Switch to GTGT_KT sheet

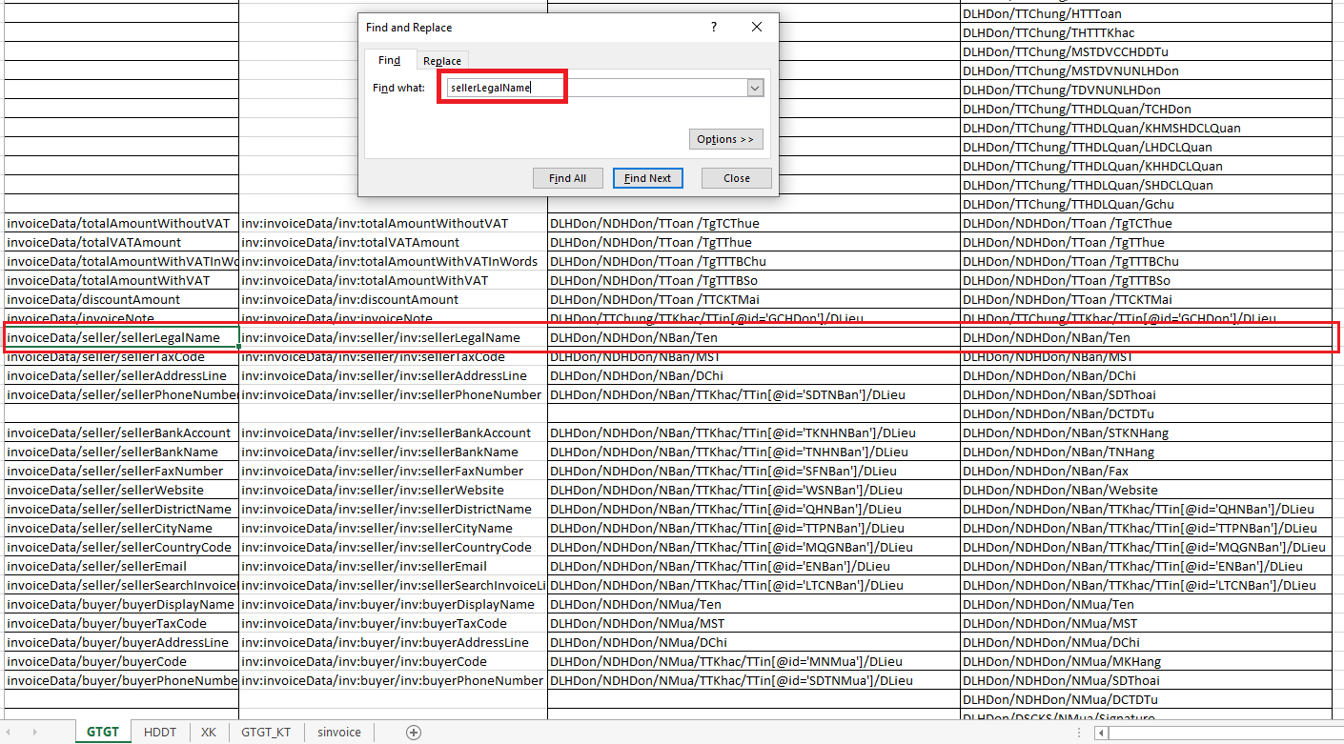click(266, 733)
